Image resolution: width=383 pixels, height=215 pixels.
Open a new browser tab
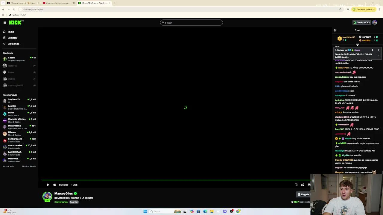tap(115, 3)
